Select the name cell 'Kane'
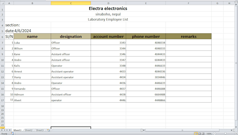238x135 pixels. (32, 54)
